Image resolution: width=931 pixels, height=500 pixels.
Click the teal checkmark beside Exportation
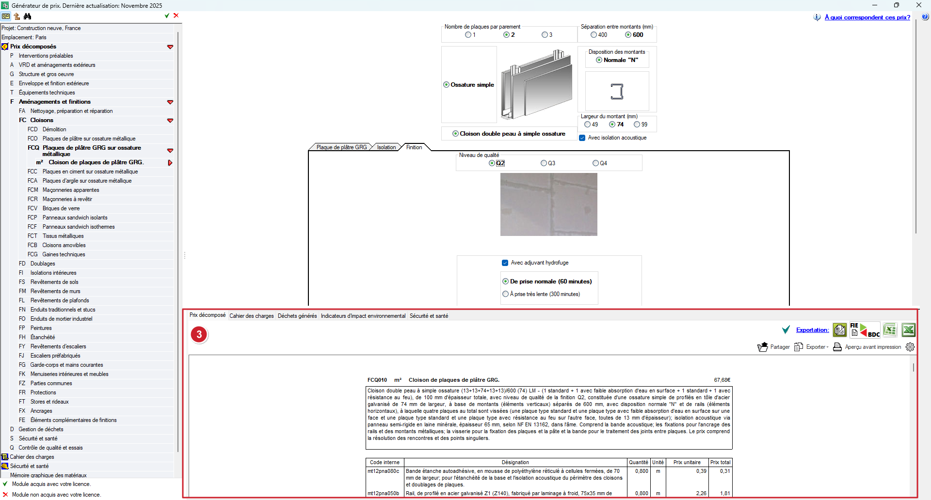[x=786, y=330]
